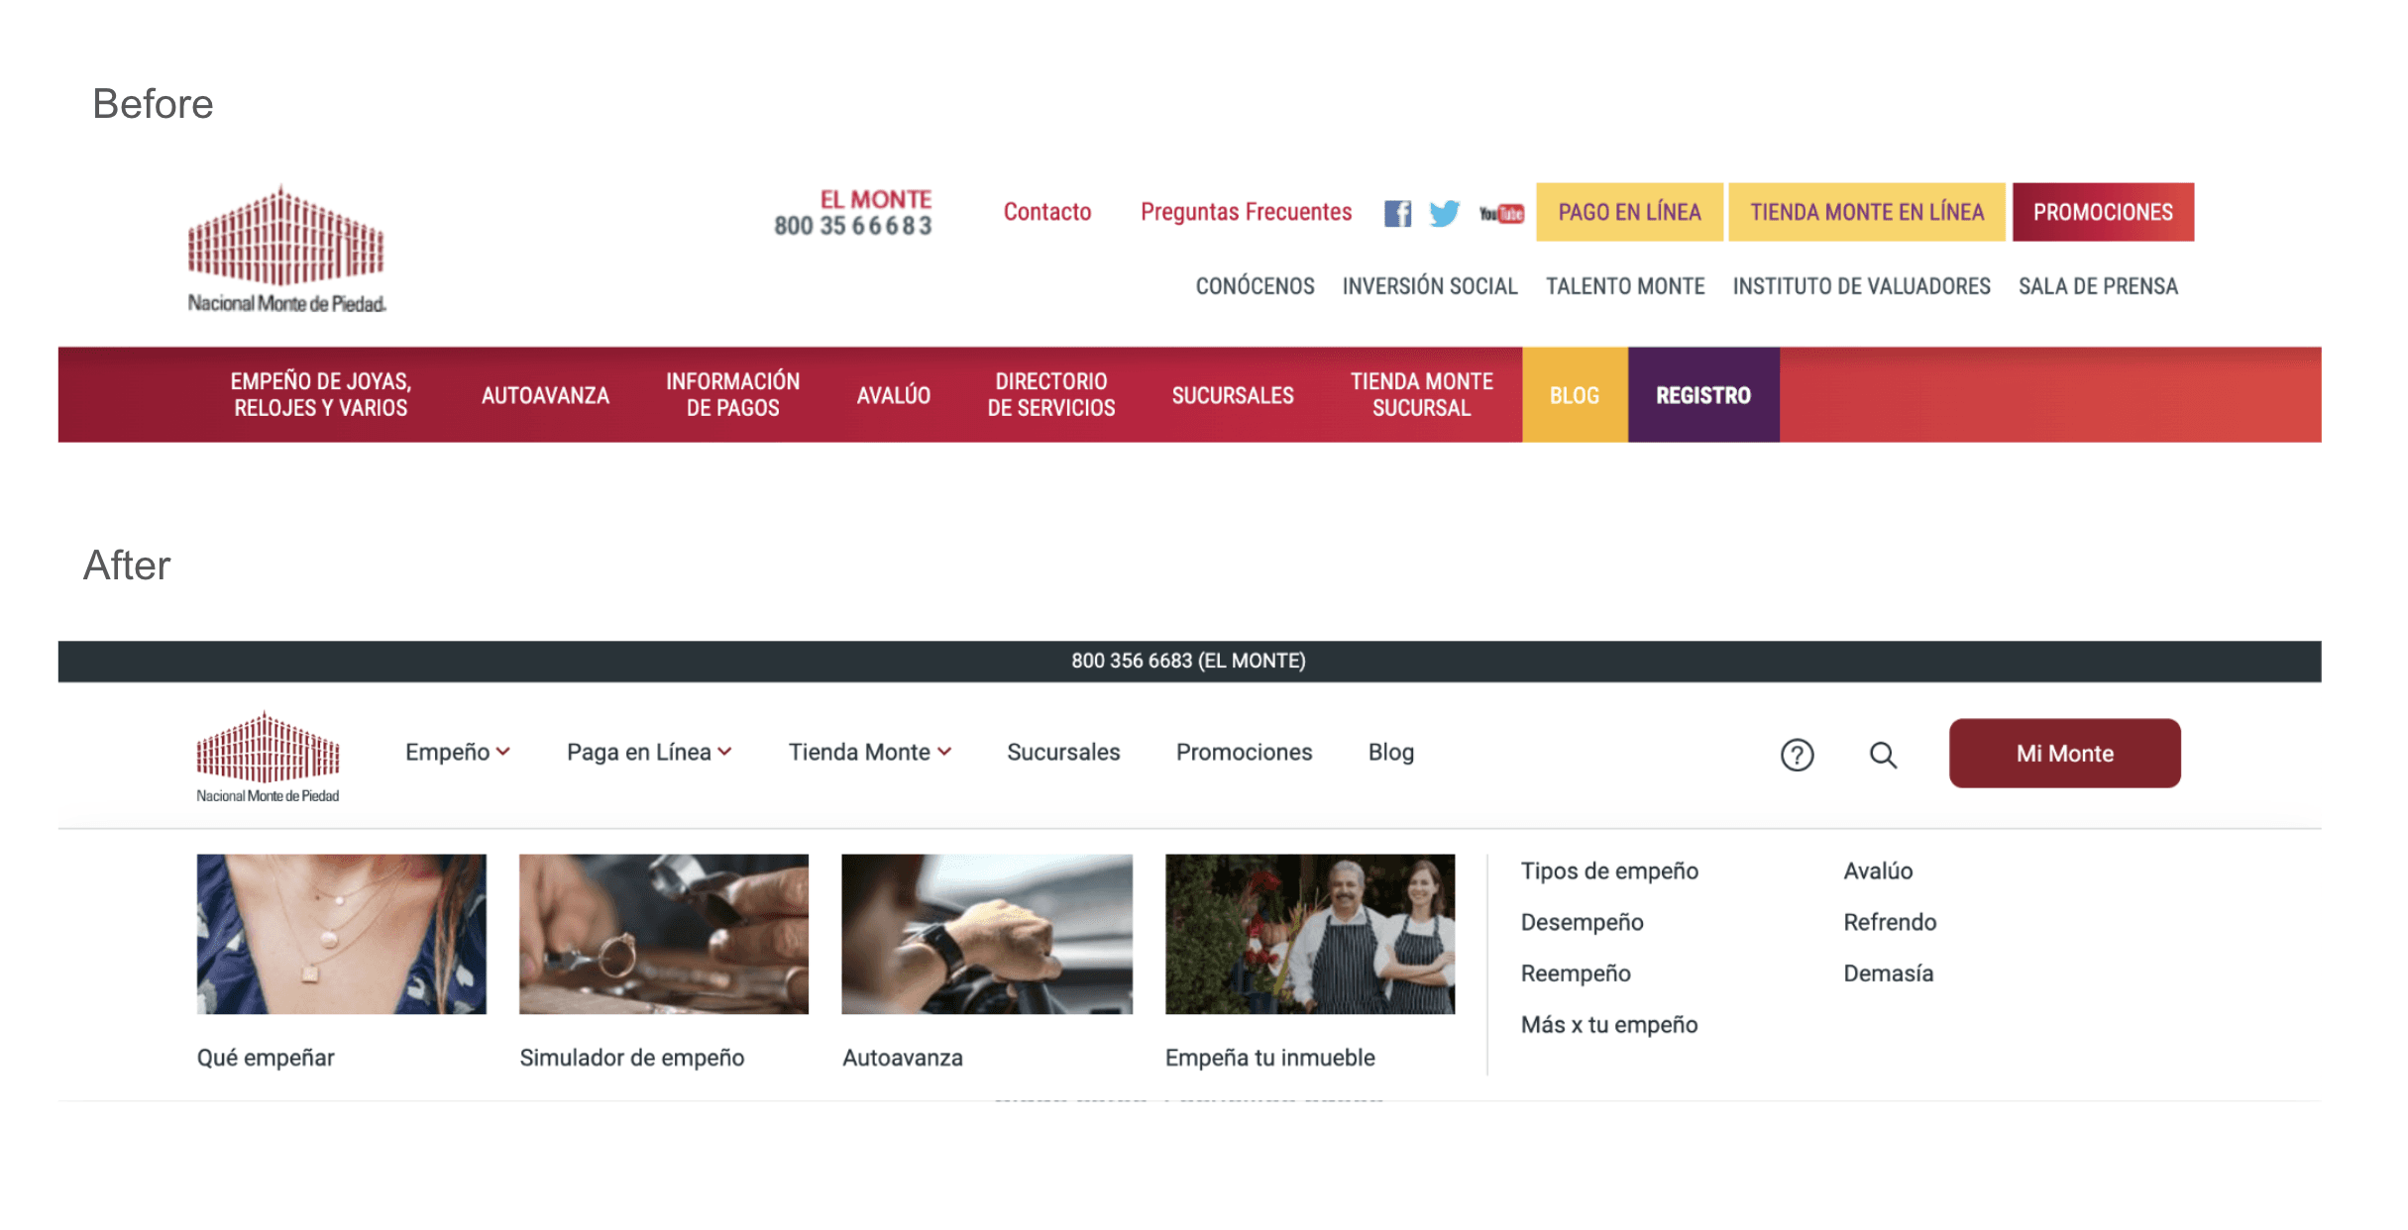Click the Mi Monte button
The image size is (2408, 1230).
point(2064,754)
